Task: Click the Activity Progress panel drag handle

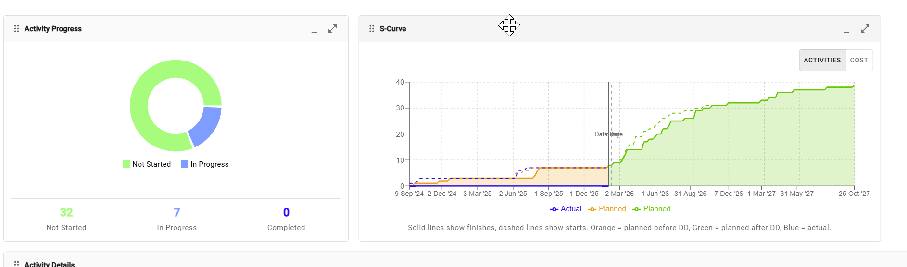Action: pos(16,29)
